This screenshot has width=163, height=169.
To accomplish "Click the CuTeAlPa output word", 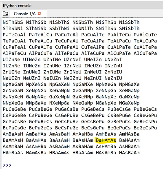I will pos(93,47).
